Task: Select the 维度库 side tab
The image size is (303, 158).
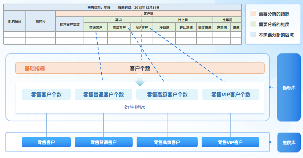Action: (x=289, y=142)
